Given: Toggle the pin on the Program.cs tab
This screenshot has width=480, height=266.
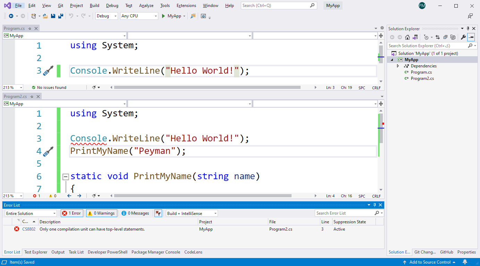Looking at the screenshot, I should coord(30,28).
